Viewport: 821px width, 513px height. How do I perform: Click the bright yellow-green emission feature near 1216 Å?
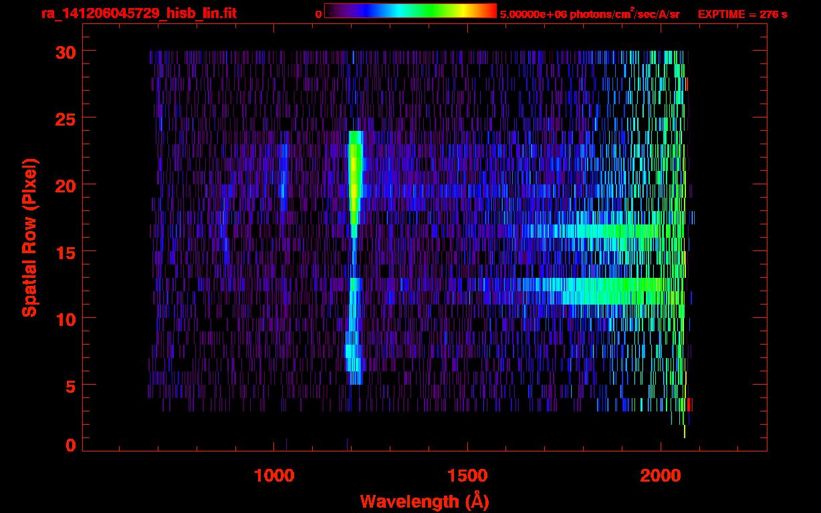click(x=354, y=177)
